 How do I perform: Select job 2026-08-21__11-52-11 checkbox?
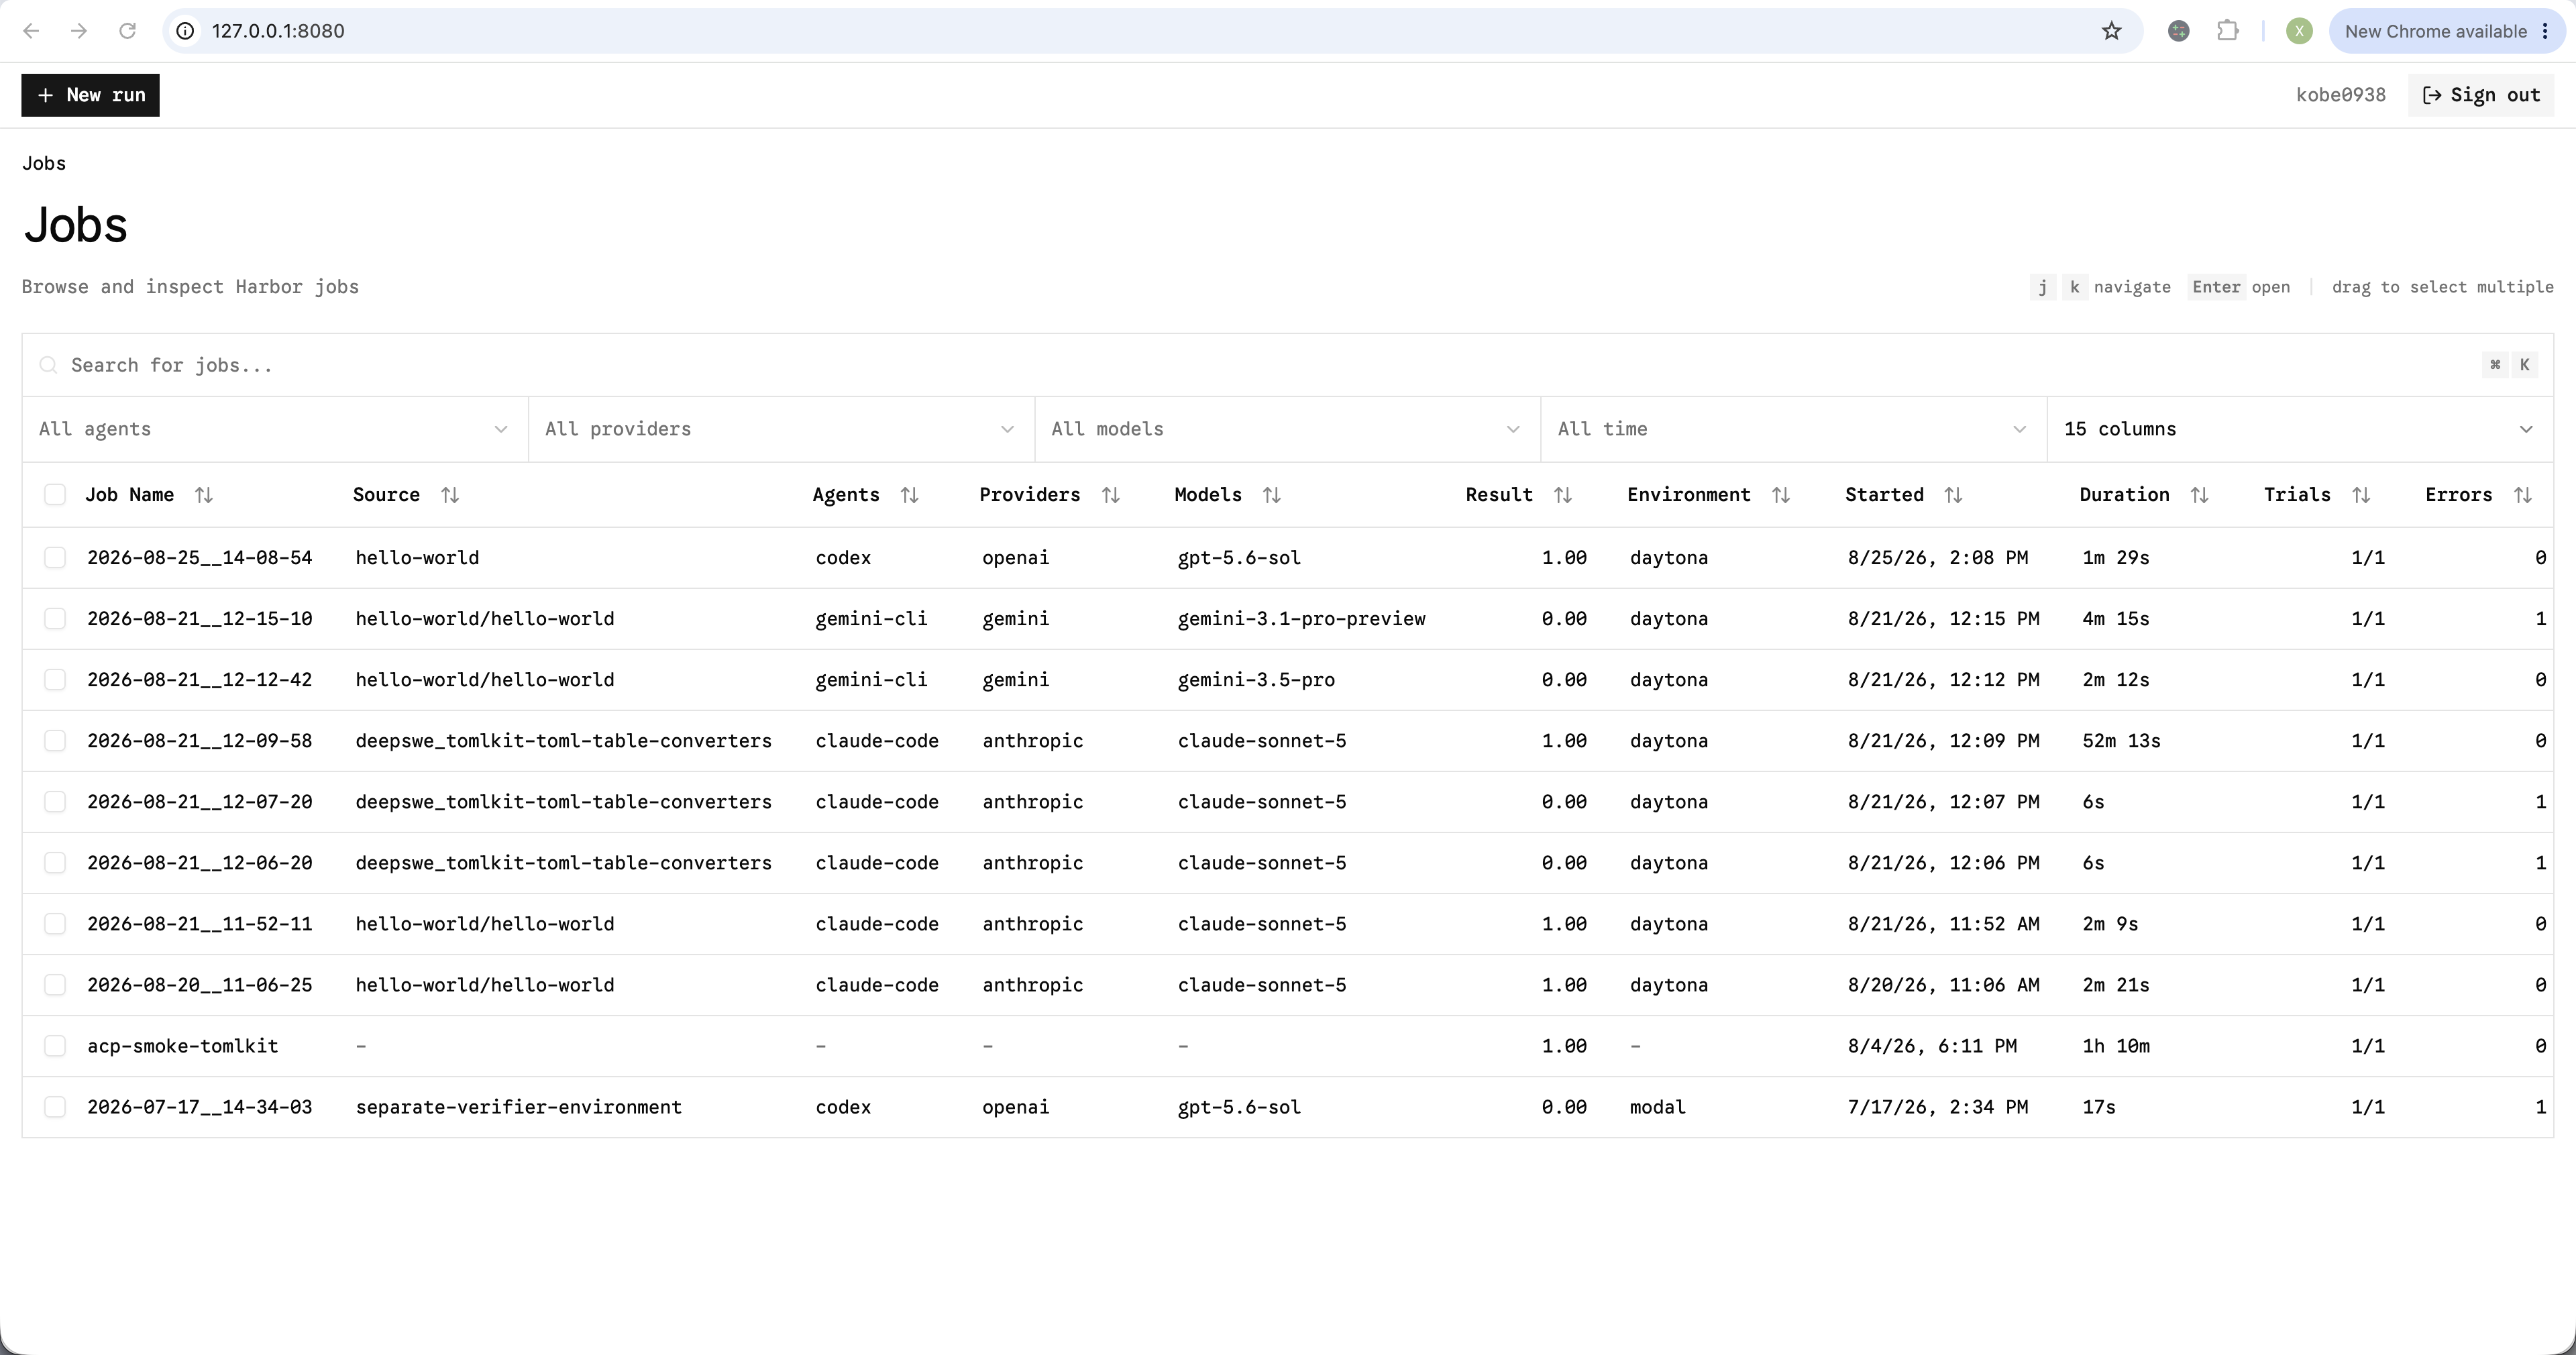coord(55,924)
